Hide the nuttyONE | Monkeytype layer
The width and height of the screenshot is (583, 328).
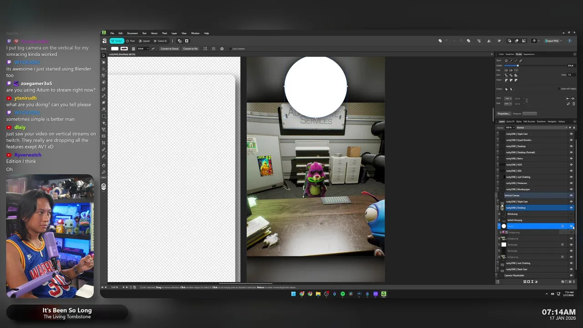point(571,189)
